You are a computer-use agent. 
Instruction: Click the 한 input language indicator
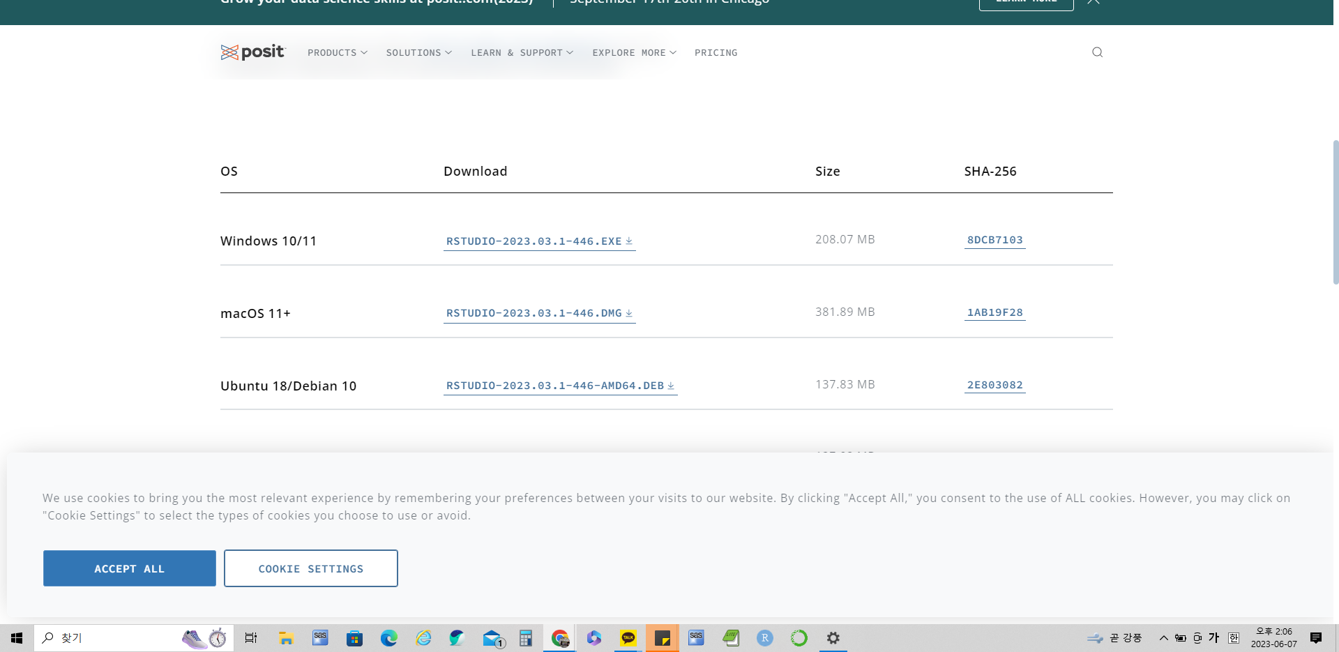[1234, 638]
